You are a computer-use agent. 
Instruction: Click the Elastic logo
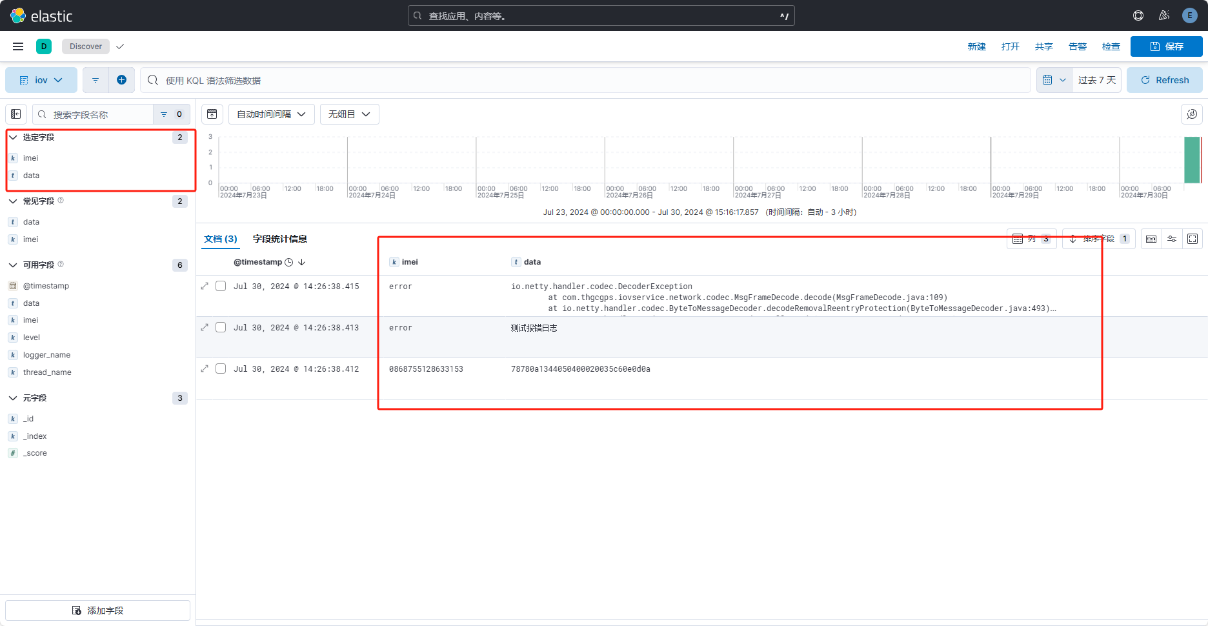pyautogui.click(x=41, y=15)
